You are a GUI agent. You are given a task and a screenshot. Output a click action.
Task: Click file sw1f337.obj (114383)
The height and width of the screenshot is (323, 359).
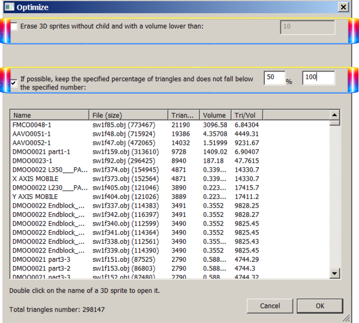click(x=126, y=206)
